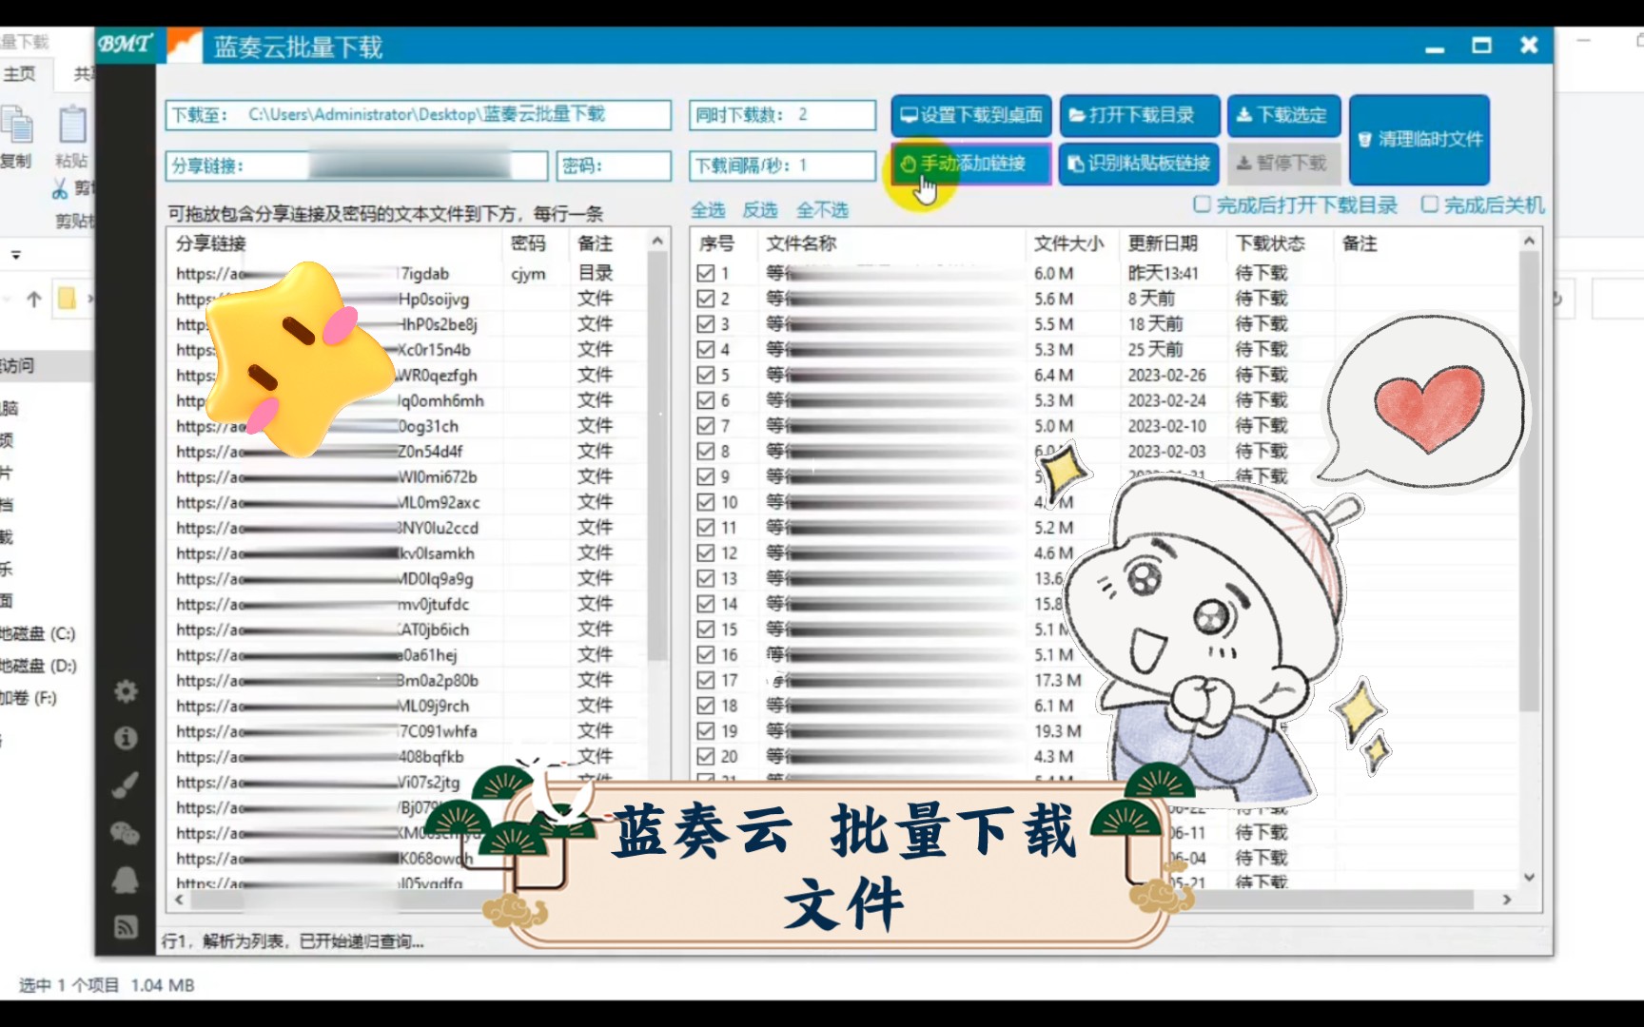Uncheck file row 2 checkbox

pyautogui.click(x=705, y=299)
